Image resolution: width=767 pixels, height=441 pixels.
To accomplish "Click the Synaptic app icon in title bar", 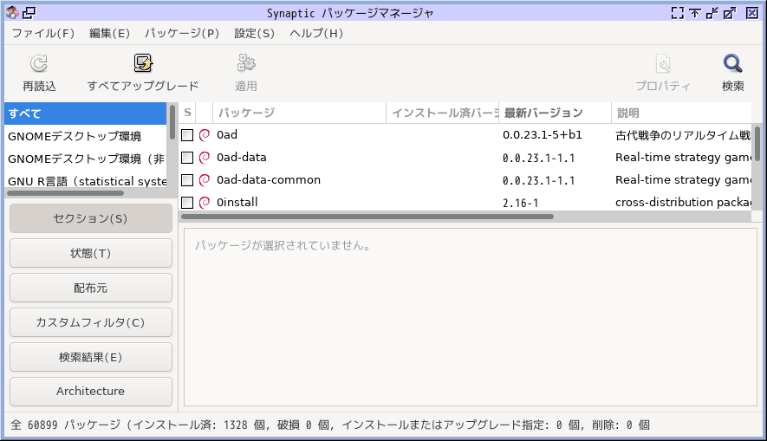I will click(12, 13).
